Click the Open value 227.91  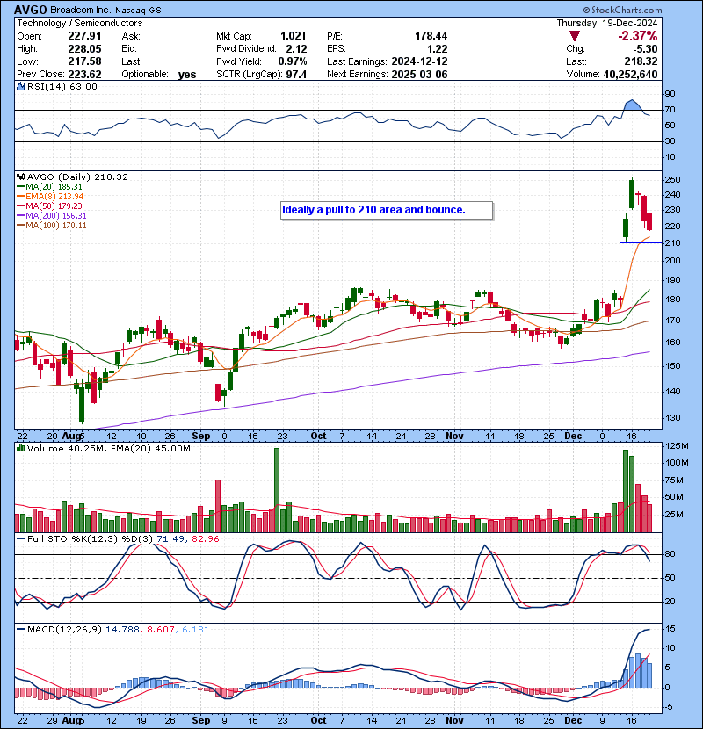[x=84, y=36]
